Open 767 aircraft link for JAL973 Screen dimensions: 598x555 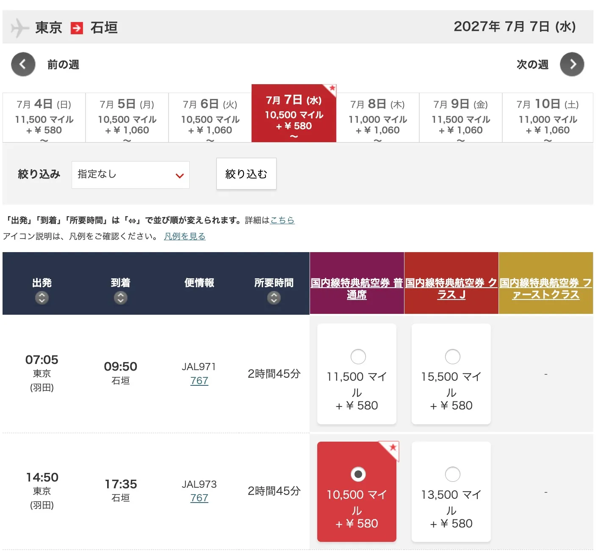199,498
